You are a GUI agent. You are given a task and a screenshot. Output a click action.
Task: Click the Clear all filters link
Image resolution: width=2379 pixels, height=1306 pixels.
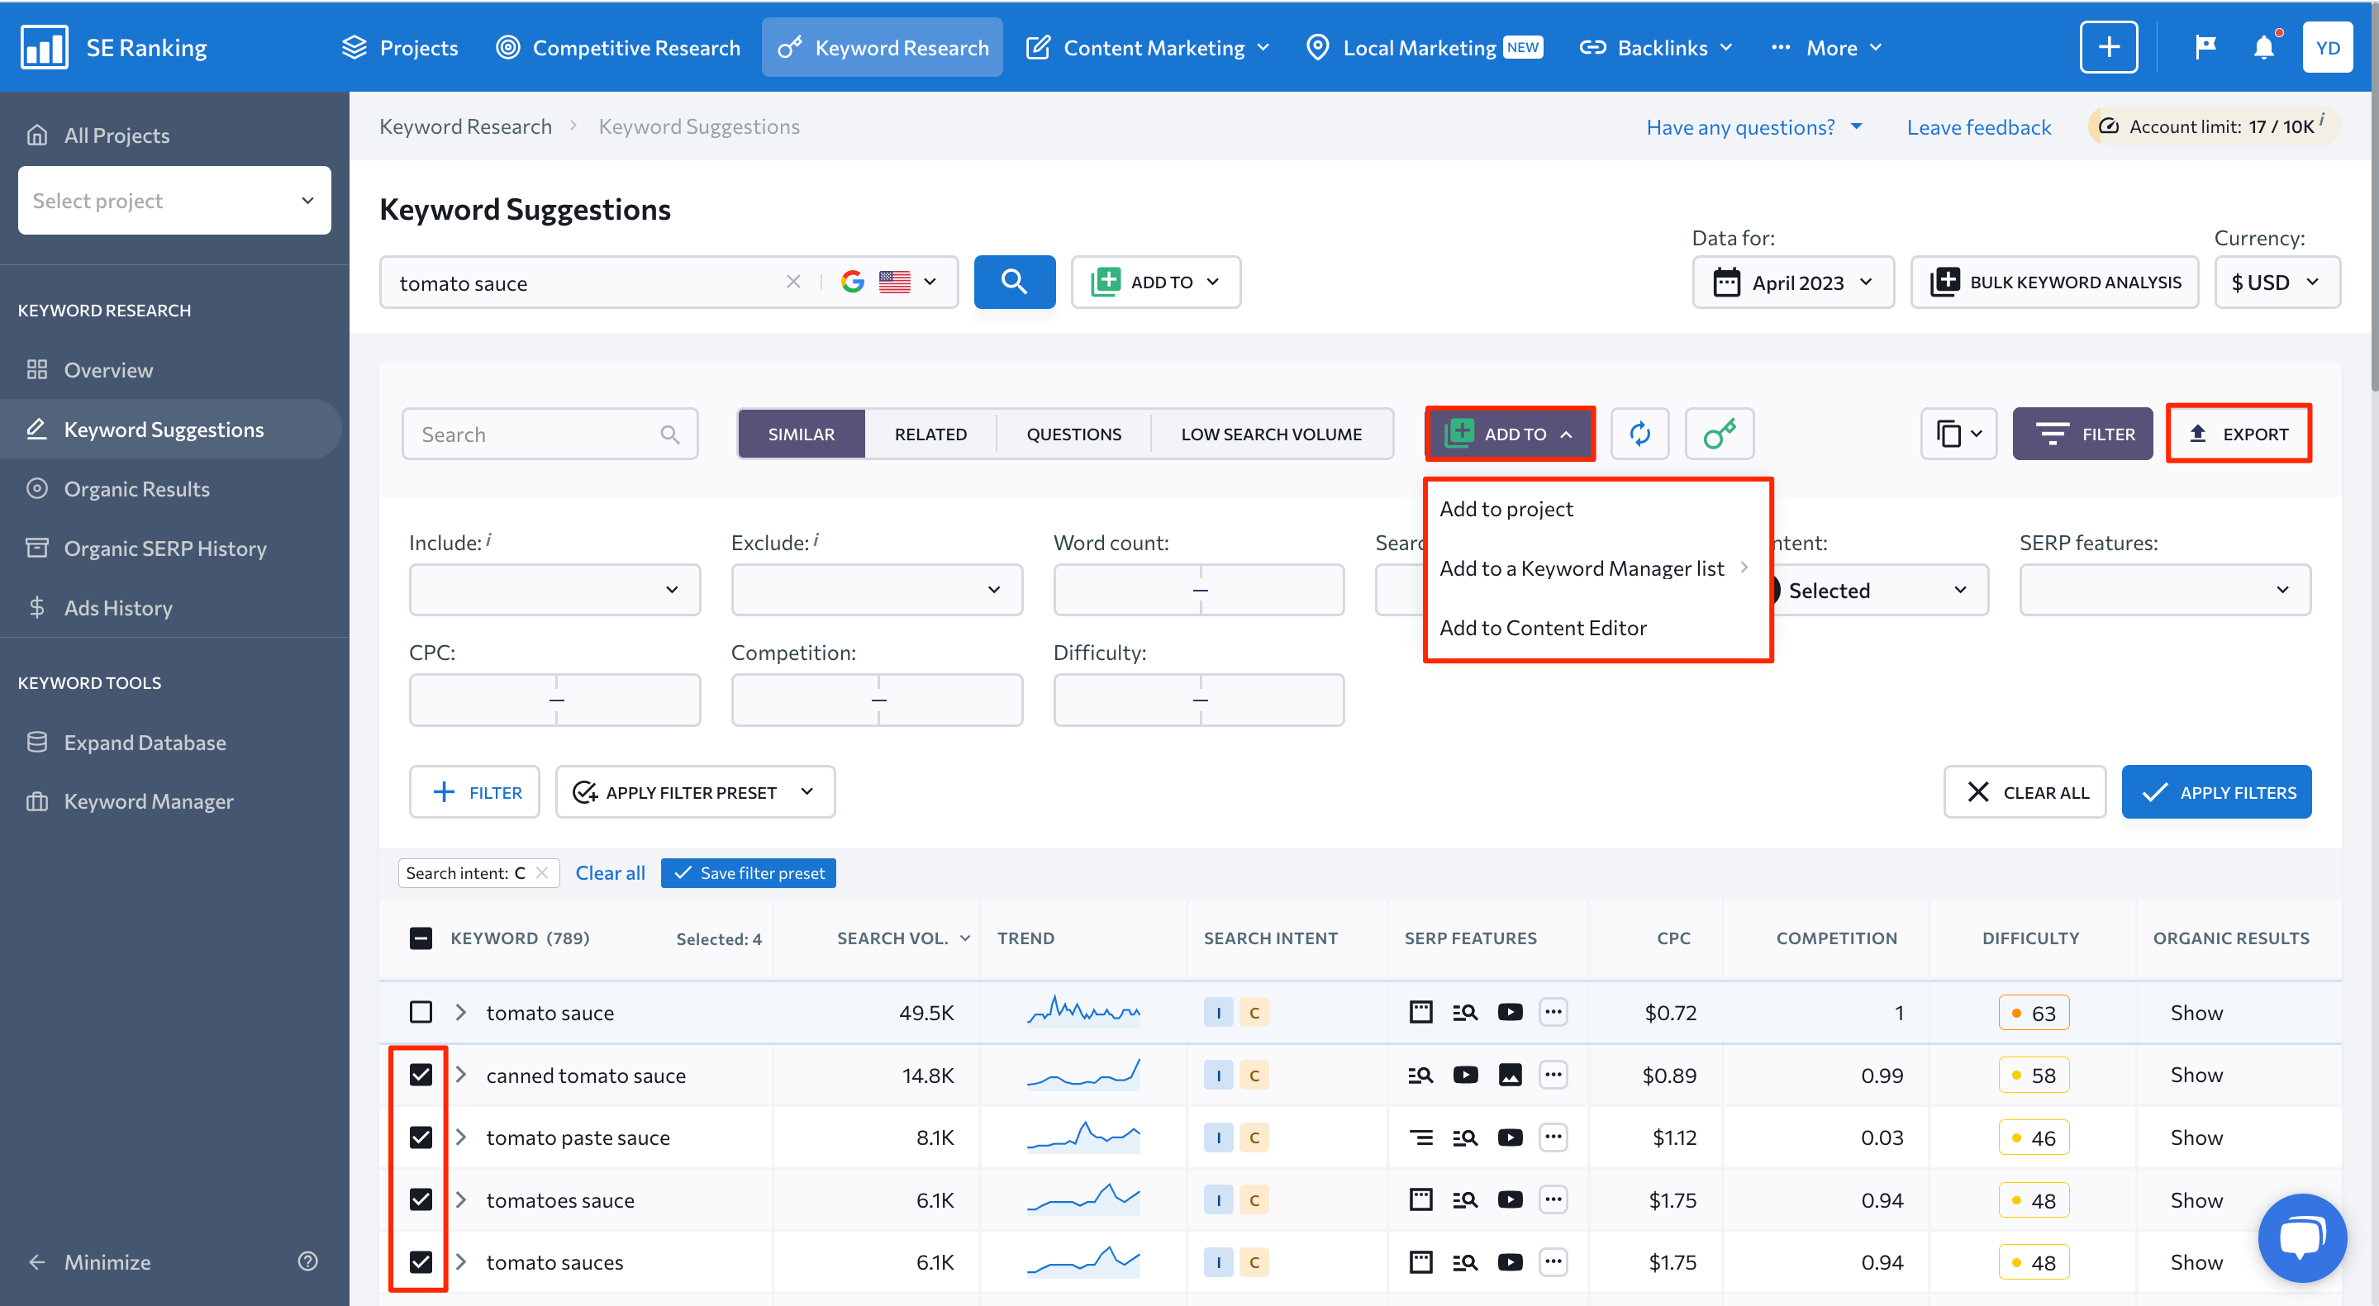point(610,873)
